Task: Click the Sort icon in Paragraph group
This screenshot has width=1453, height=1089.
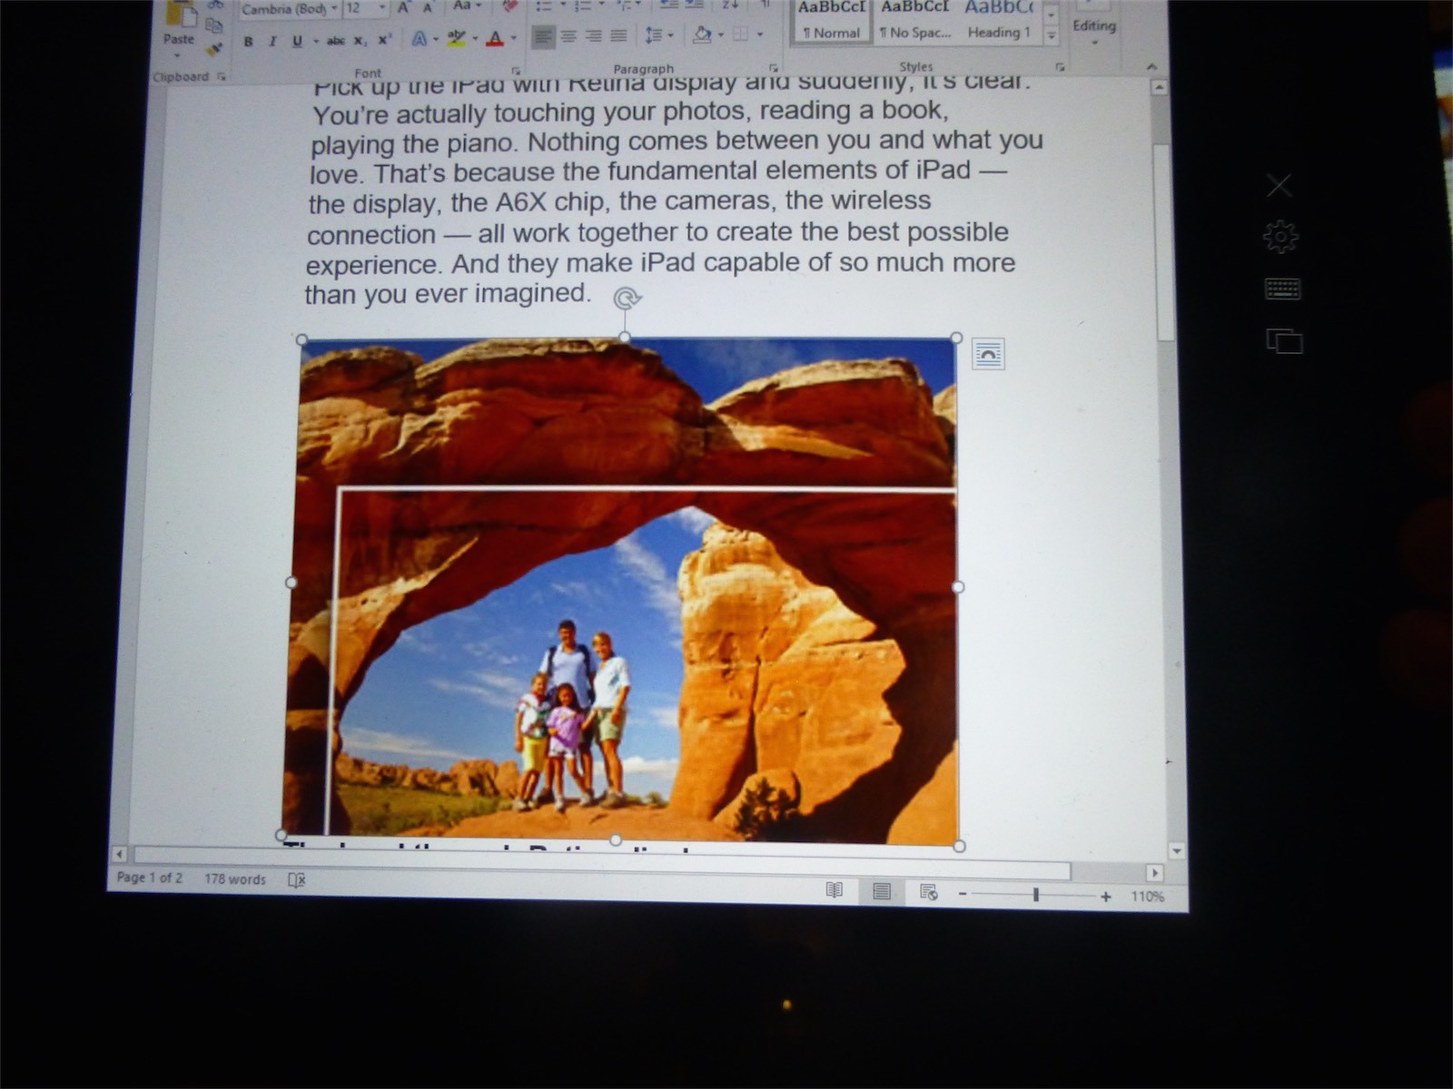Action: coord(730,5)
